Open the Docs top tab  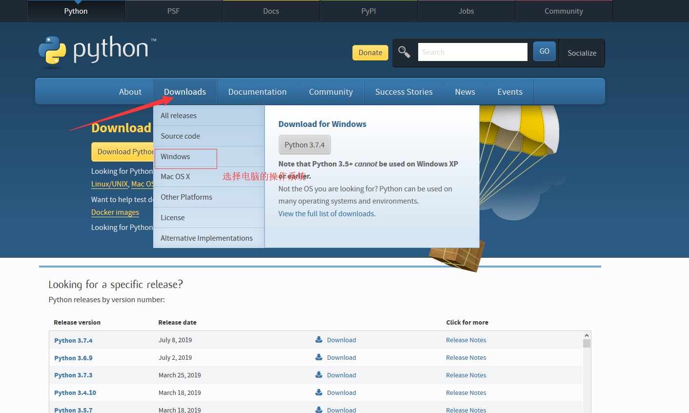pyautogui.click(x=271, y=11)
